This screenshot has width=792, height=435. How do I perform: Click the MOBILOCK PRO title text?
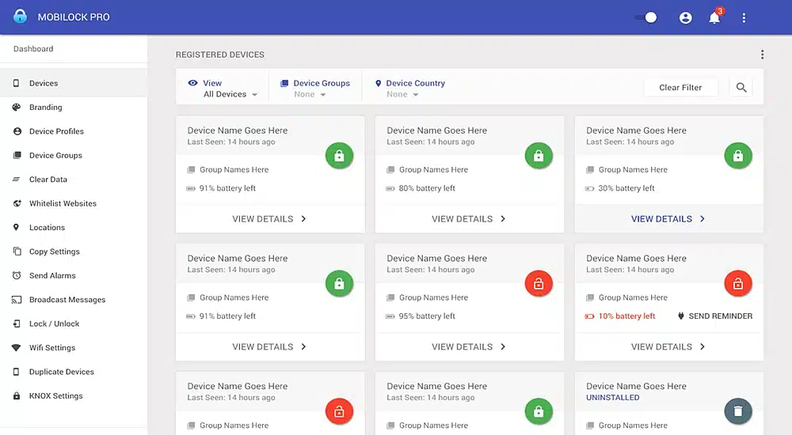tap(74, 17)
